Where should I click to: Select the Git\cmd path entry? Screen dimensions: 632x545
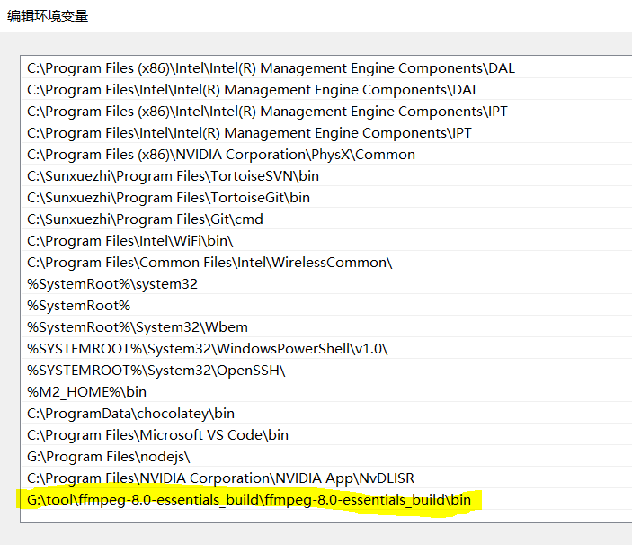pos(326,219)
